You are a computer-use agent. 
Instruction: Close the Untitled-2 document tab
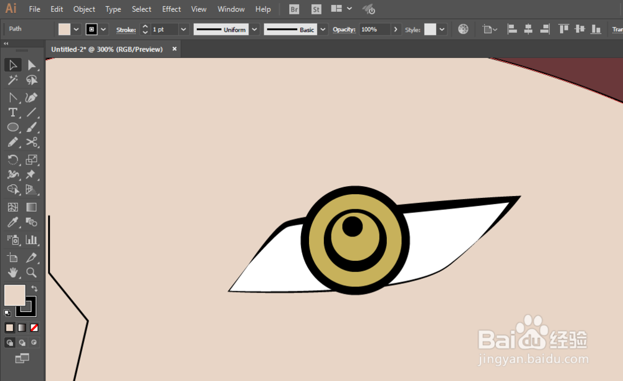[174, 49]
